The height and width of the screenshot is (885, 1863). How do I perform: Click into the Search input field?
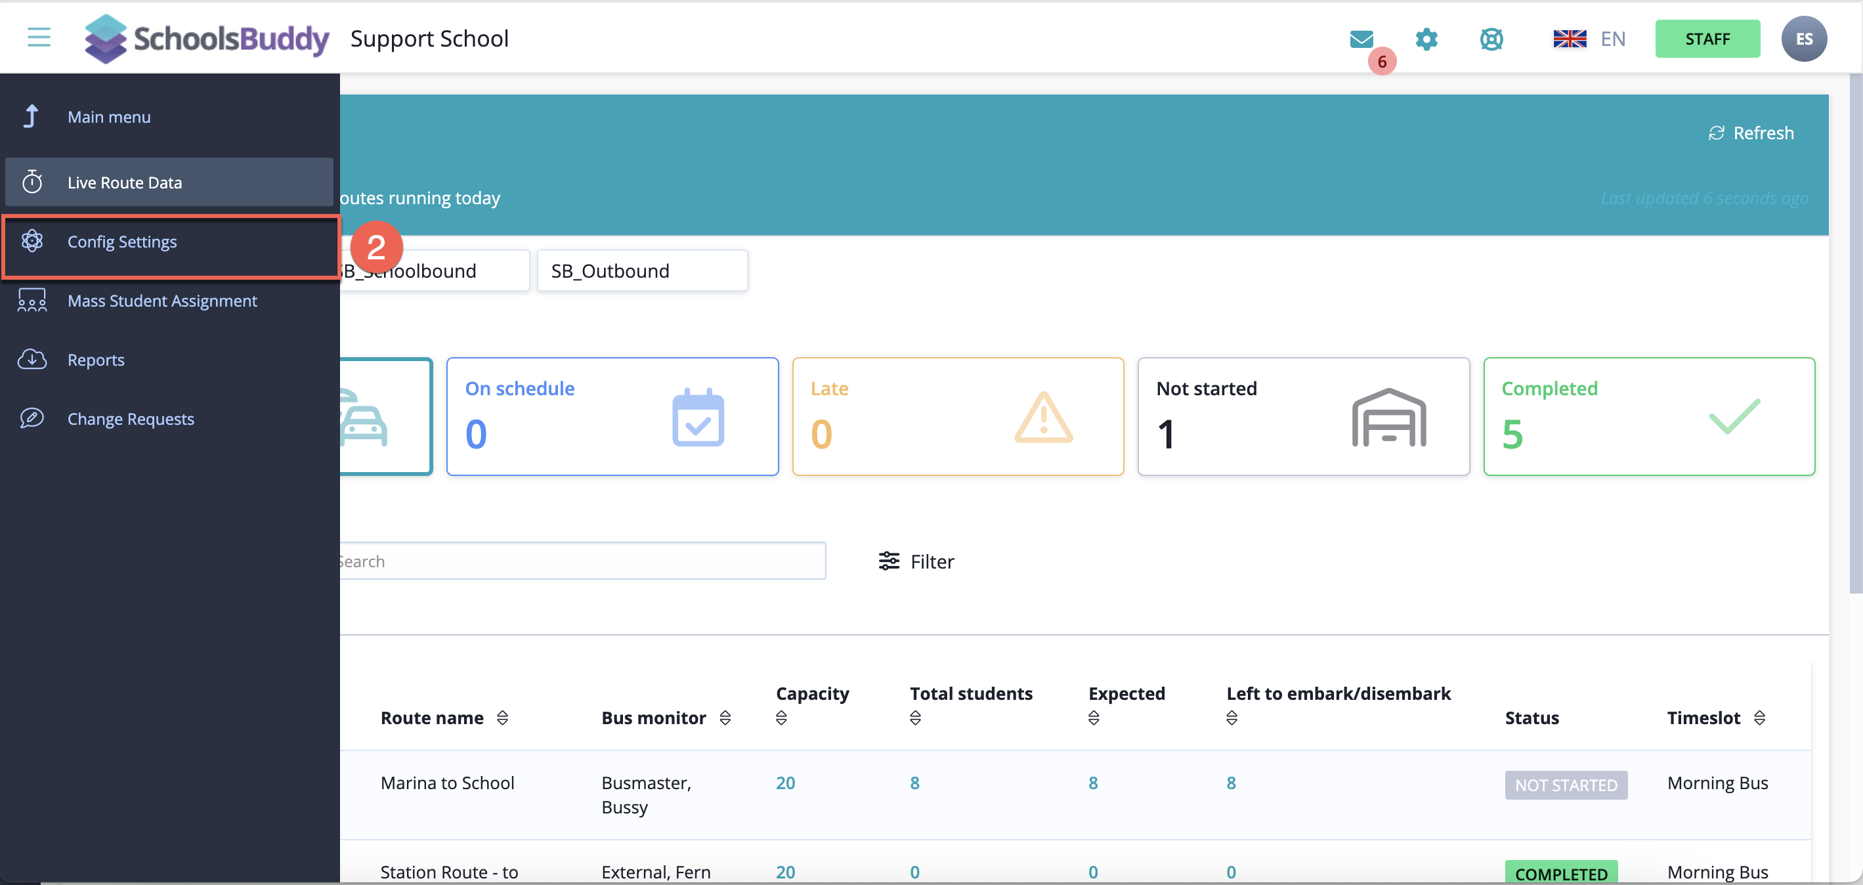(x=582, y=561)
